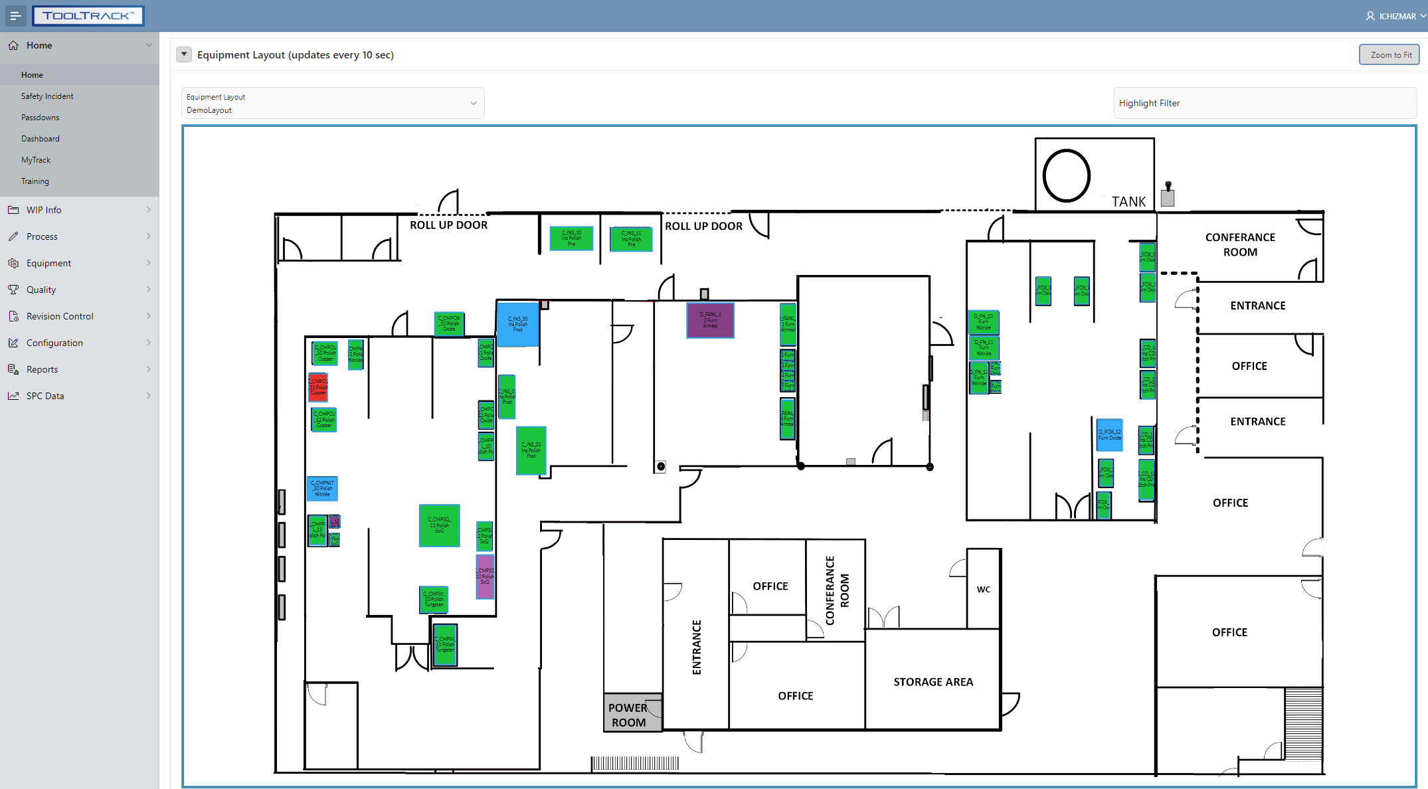Navigate to the Dashboard menu item
Image resolution: width=1428 pixels, height=789 pixels.
click(40, 138)
